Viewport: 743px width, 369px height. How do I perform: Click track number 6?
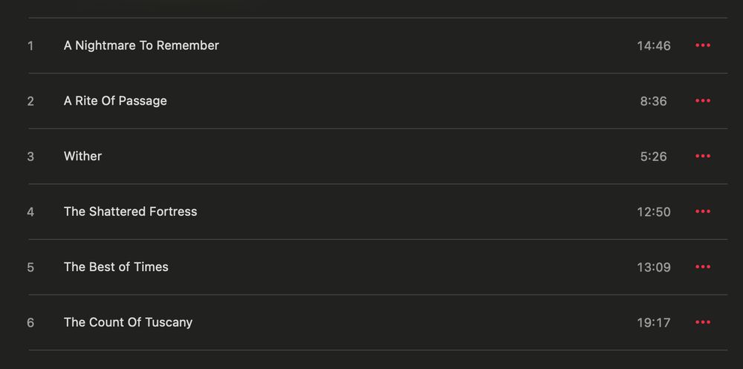click(30, 322)
